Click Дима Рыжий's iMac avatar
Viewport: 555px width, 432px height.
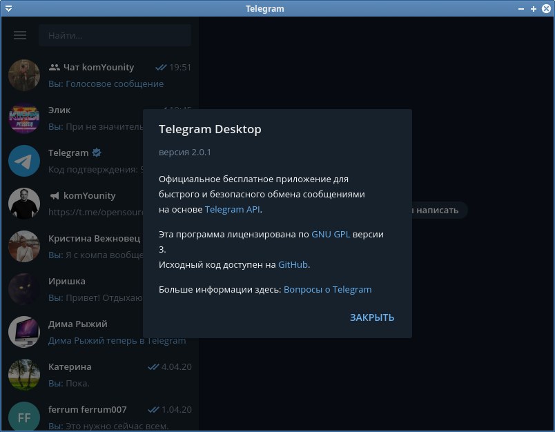[24, 332]
